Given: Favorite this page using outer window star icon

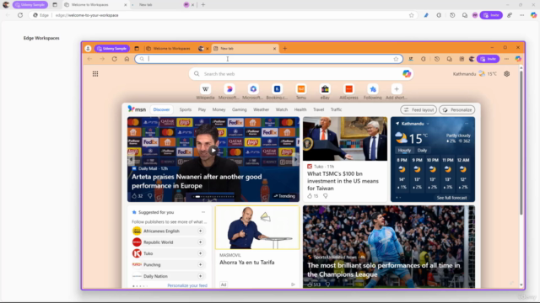Looking at the screenshot, I should [411, 15].
